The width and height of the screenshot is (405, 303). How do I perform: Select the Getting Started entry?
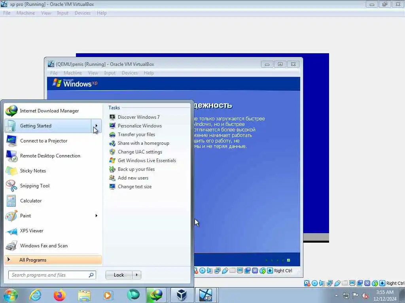(x=48, y=126)
